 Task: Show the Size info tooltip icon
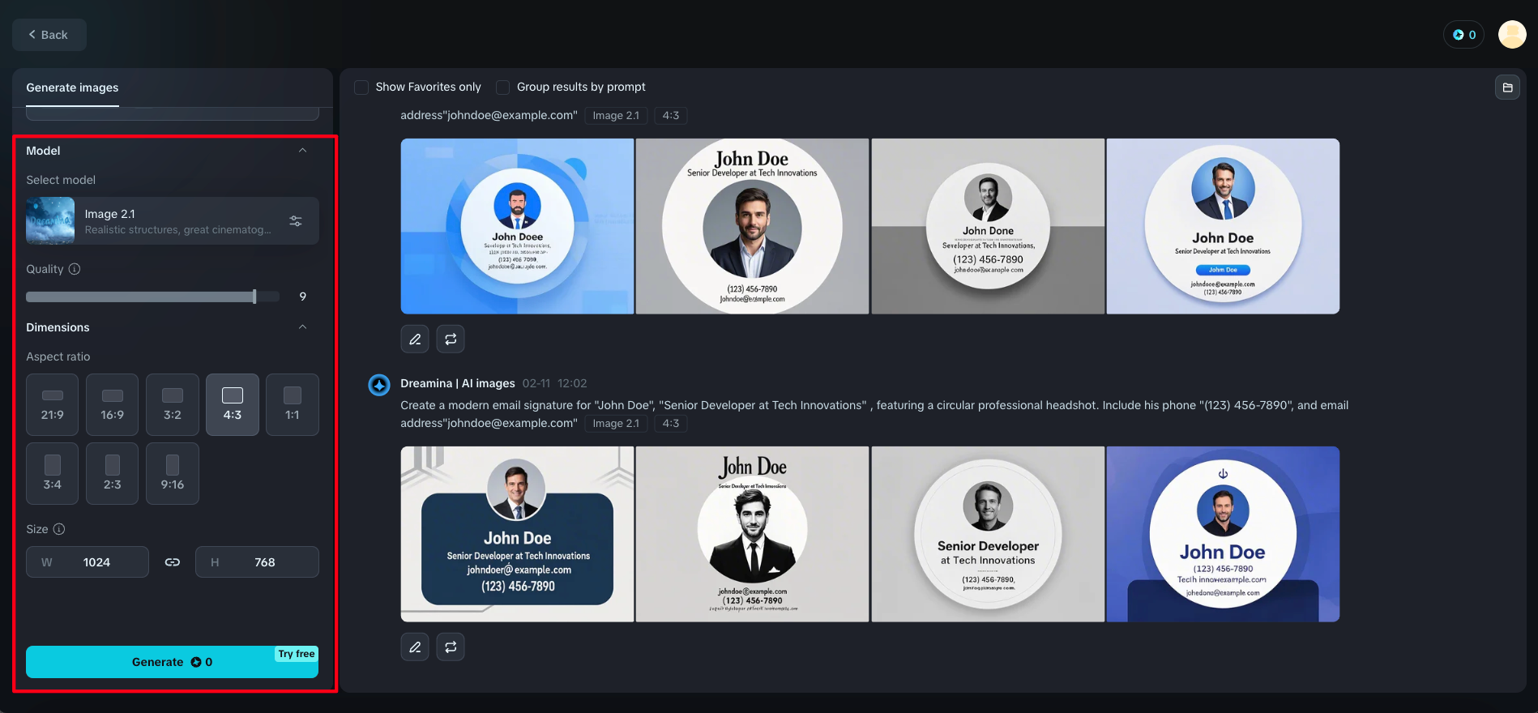coord(59,529)
